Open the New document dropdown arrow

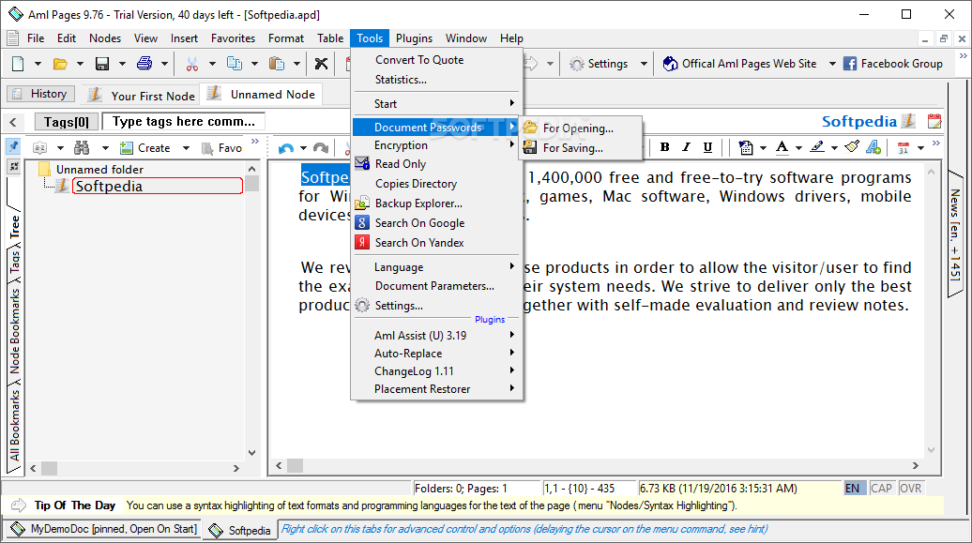coord(38,64)
